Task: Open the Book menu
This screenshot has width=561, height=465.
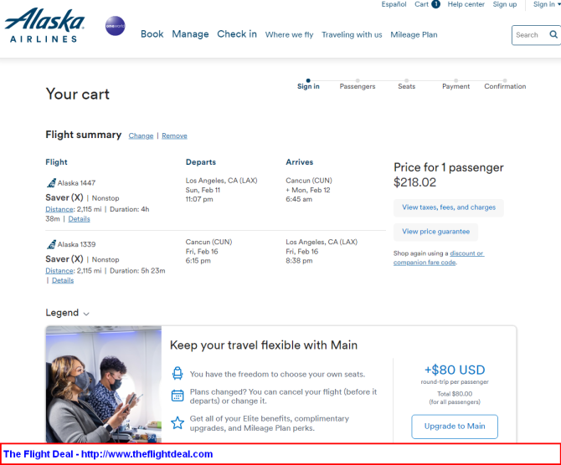Action: pyautogui.click(x=152, y=34)
